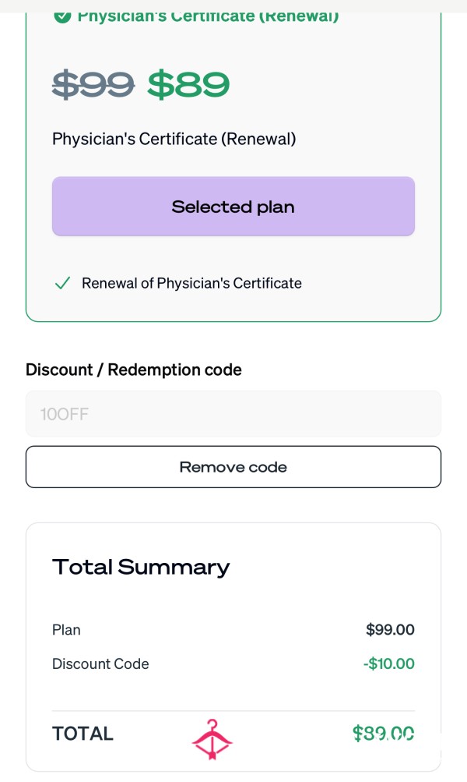Image resolution: width=467 pixels, height=782 pixels.
Task: Click the TOTAL label
Action: click(x=83, y=734)
